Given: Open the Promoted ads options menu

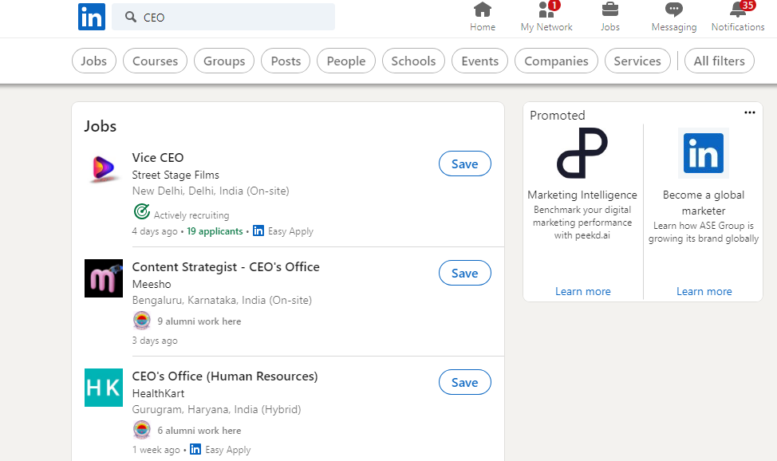Looking at the screenshot, I should pos(750,112).
